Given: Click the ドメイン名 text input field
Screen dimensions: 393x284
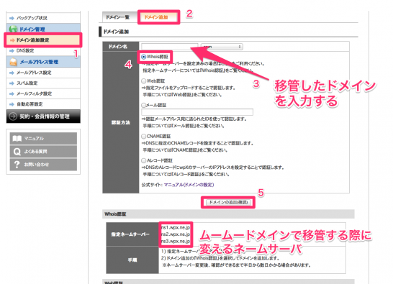Looking at the screenshot, I should (x=169, y=47).
